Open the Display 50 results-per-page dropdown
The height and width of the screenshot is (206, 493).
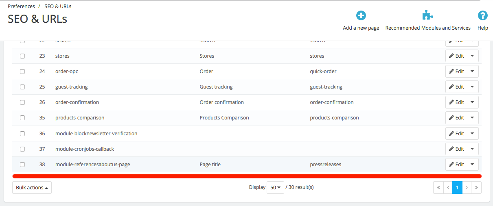(275, 188)
